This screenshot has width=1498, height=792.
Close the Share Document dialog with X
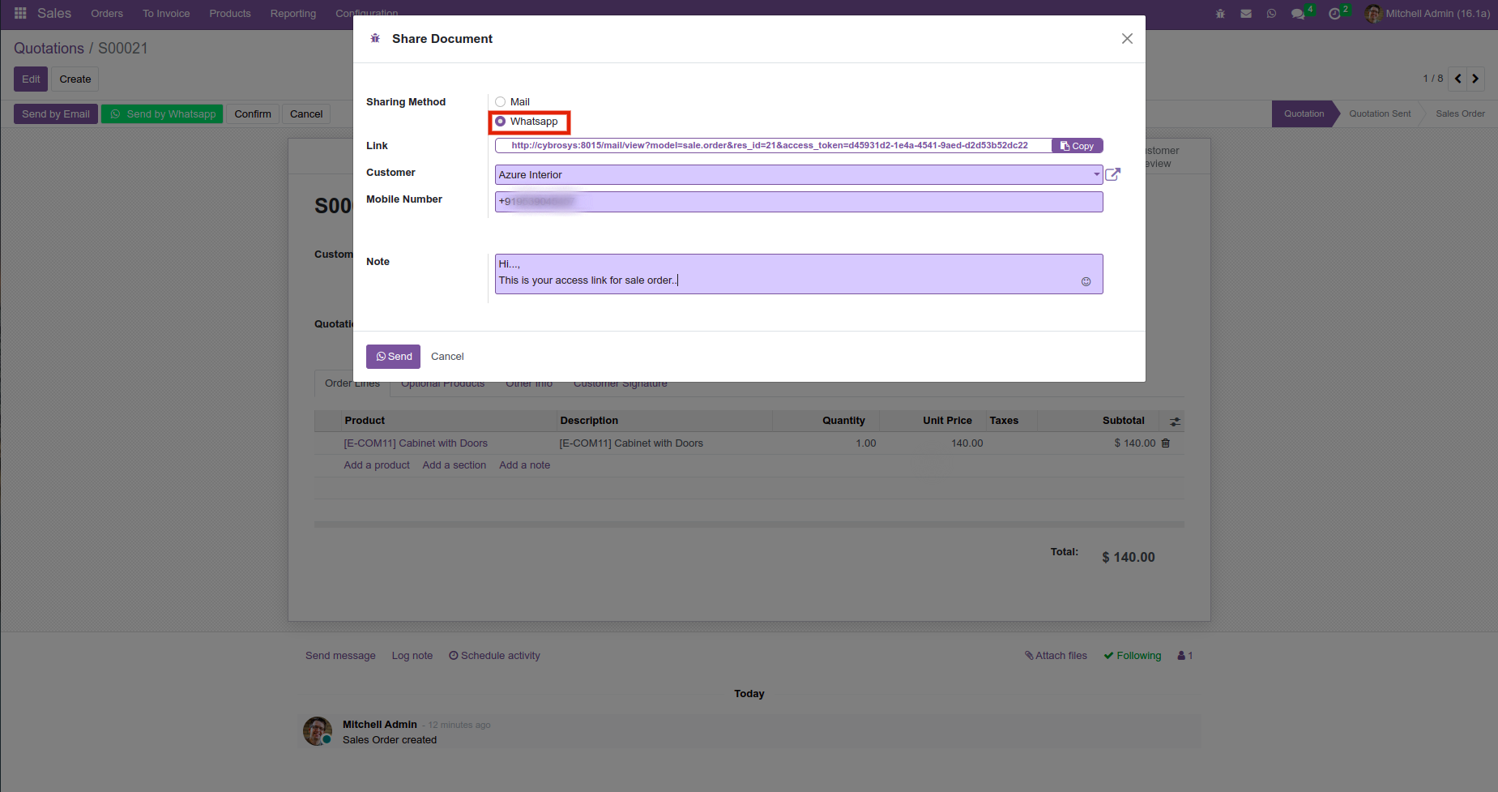pos(1127,39)
